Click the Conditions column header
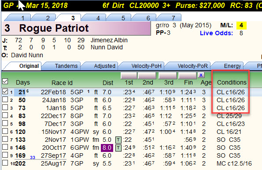 coord(232,82)
